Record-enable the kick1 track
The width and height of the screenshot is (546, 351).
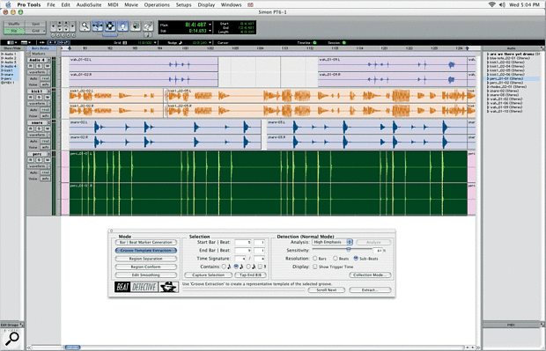(31, 97)
